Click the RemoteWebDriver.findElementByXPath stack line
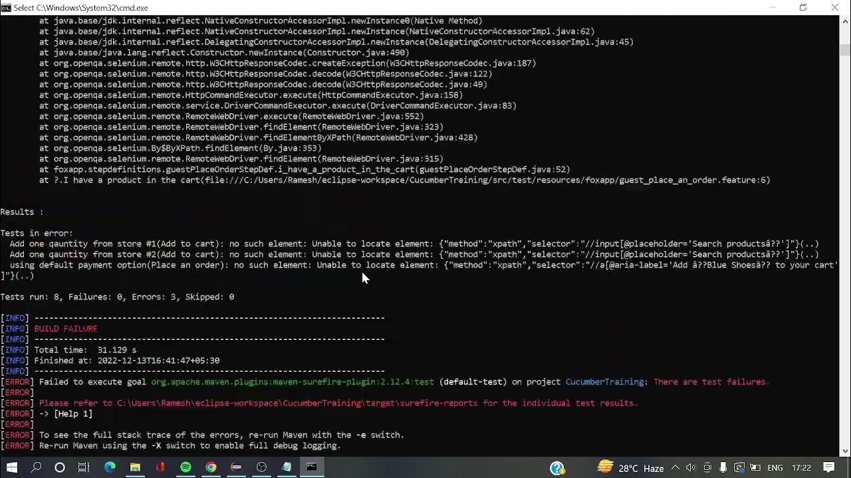This screenshot has height=478, width=851. (x=258, y=137)
